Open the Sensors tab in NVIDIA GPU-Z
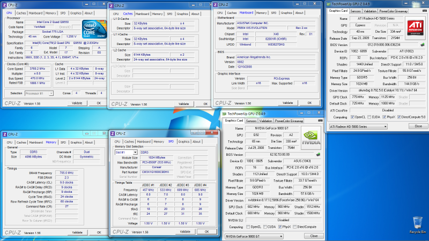429x241 pixels. click(251, 121)
